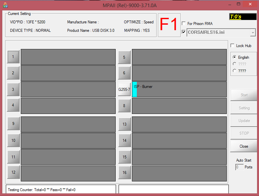The height and width of the screenshot is (196, 259).
Task: Click port button 12
Action: click(13, 172)
